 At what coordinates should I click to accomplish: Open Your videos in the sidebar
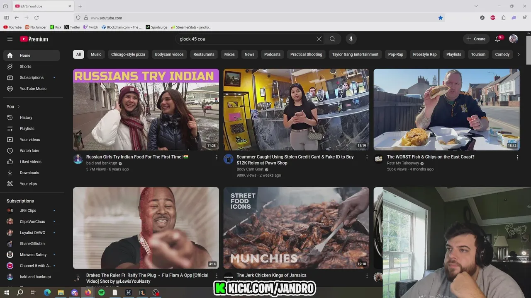point(32,139)
